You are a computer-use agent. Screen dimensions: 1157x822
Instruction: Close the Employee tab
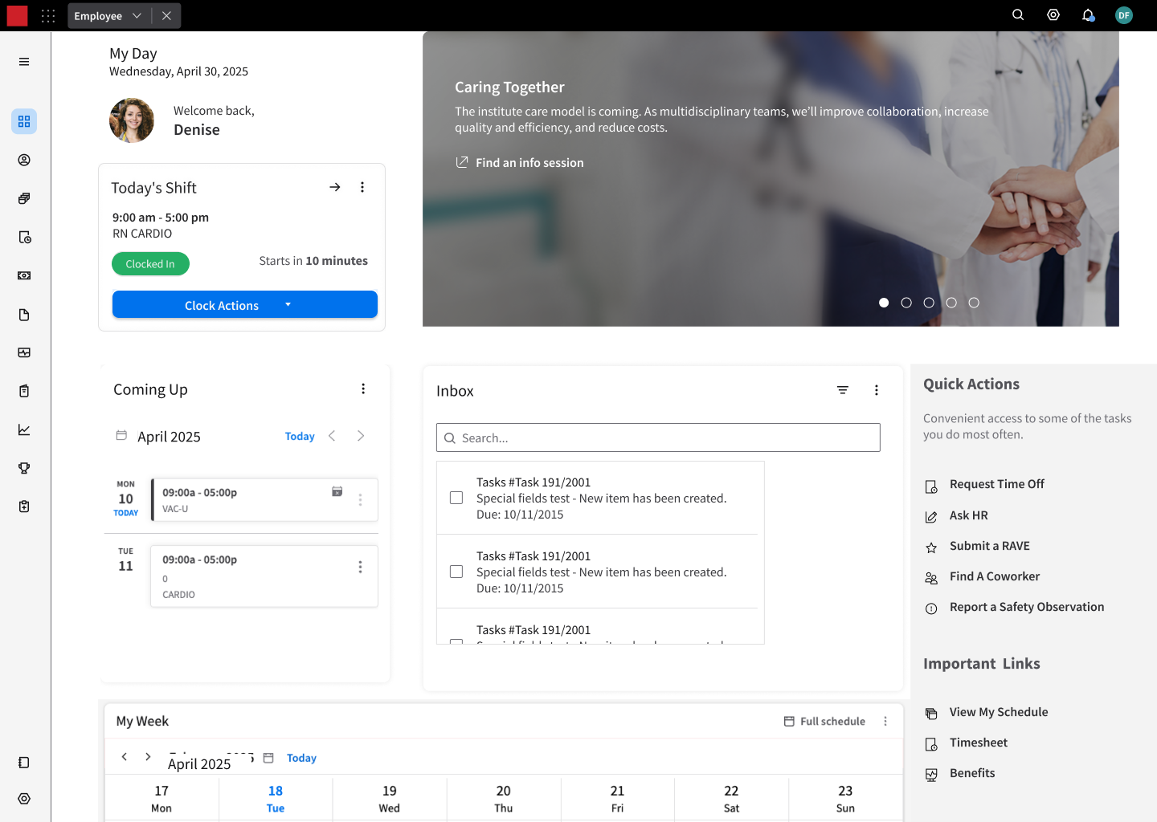pos(166,15)
